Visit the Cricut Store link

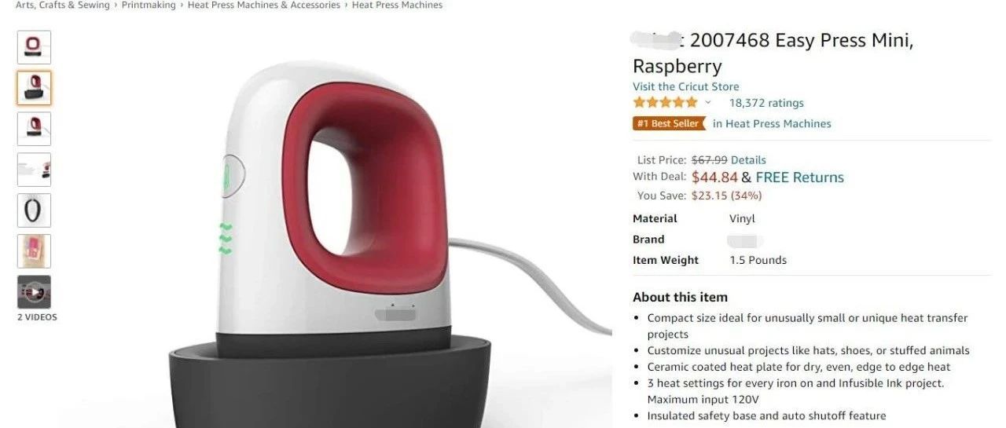pos(685,86)
